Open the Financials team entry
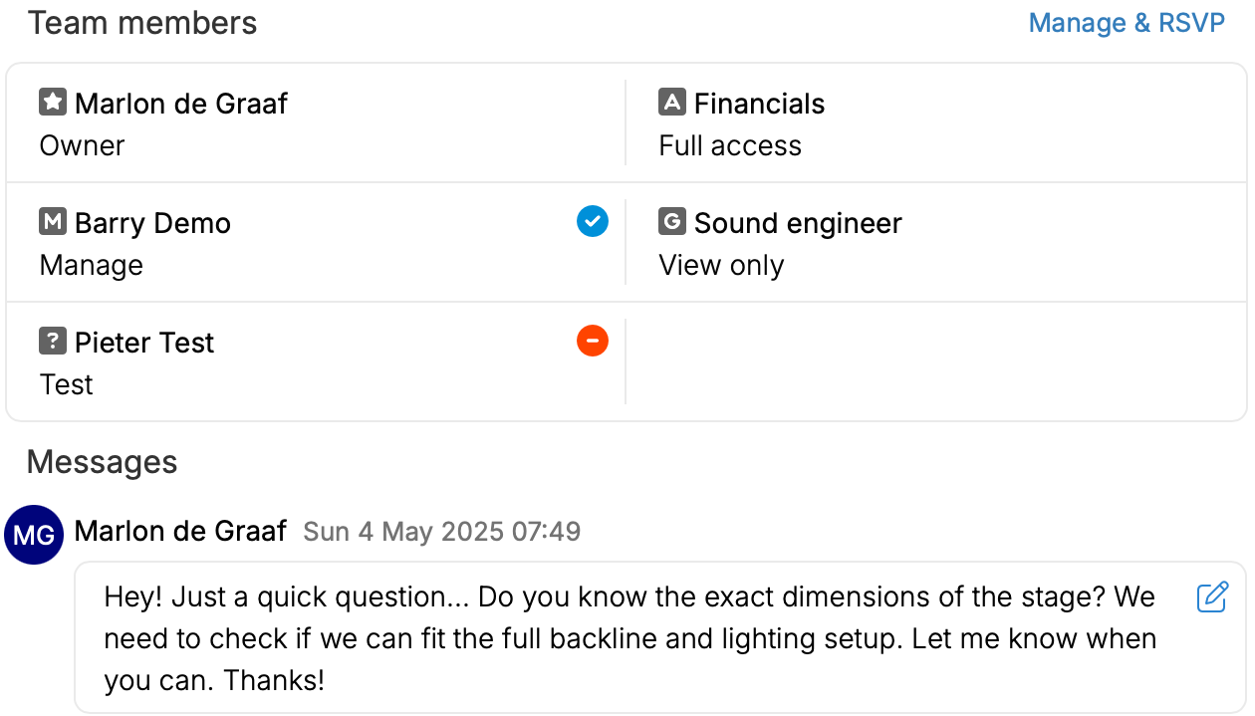 coord(759,104)
